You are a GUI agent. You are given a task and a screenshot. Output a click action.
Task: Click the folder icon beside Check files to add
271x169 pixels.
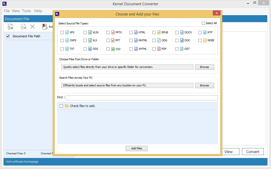click(x=67, y=106)
